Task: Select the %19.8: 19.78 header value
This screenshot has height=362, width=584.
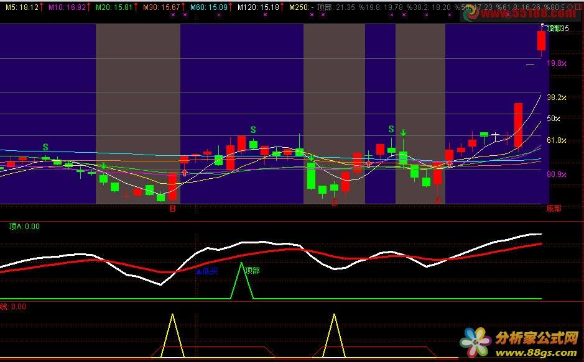Action: (381, 7)
